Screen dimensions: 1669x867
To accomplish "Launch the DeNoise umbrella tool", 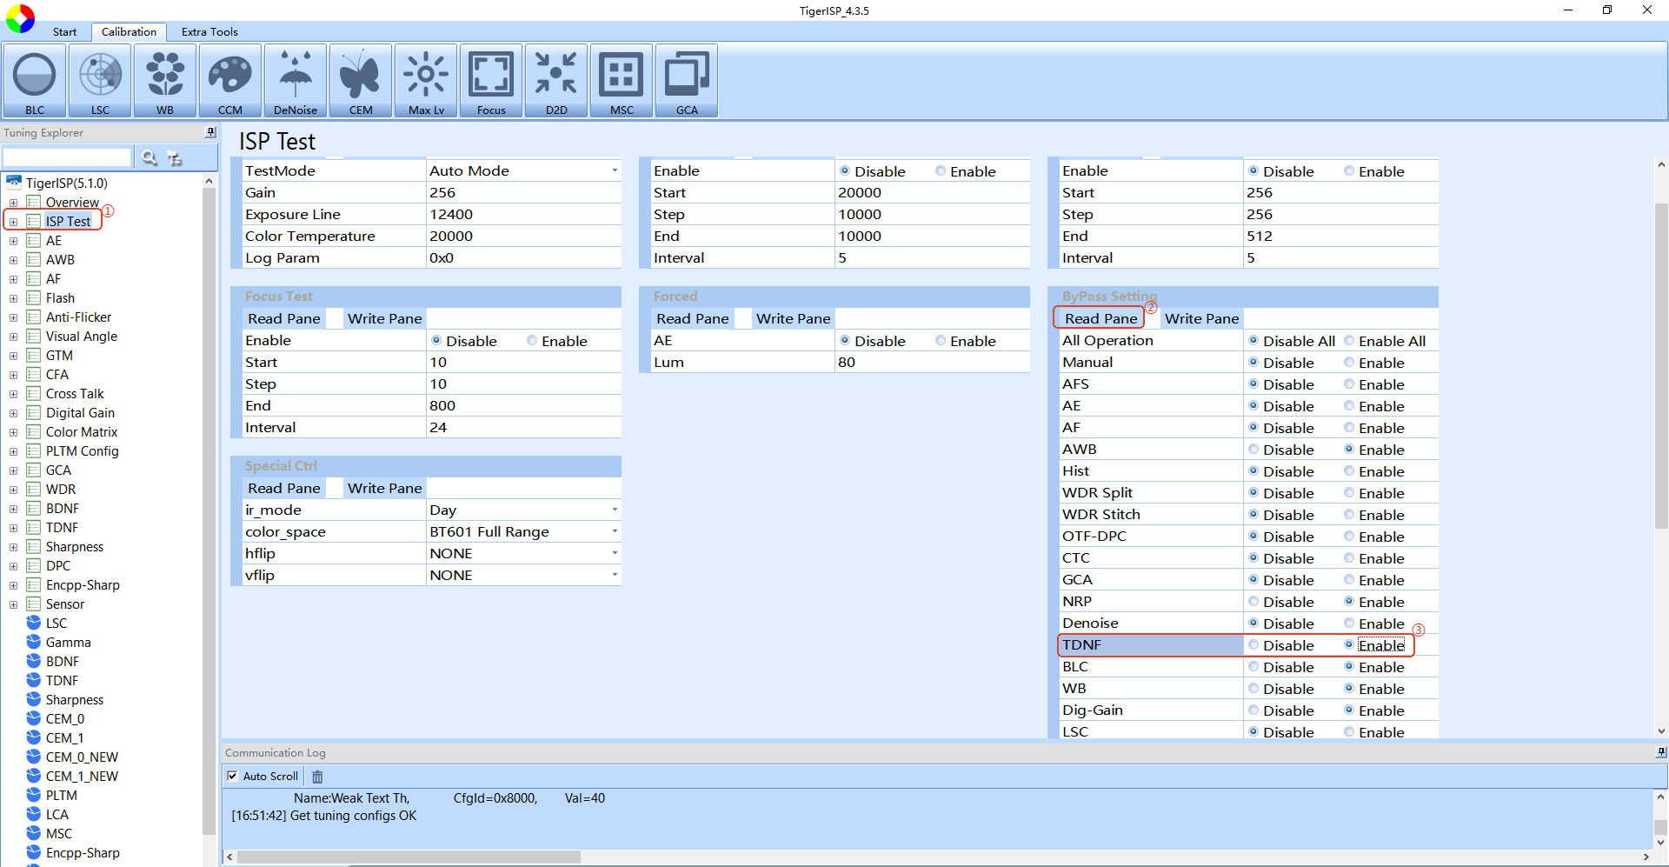I will tap(296, 81).
